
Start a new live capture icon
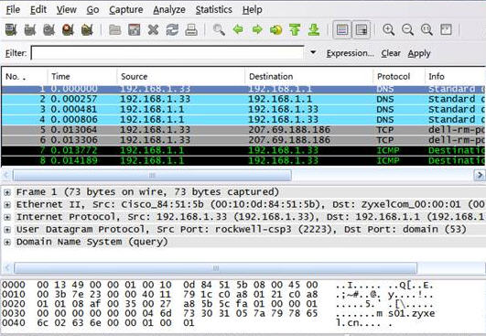[49, 30]
